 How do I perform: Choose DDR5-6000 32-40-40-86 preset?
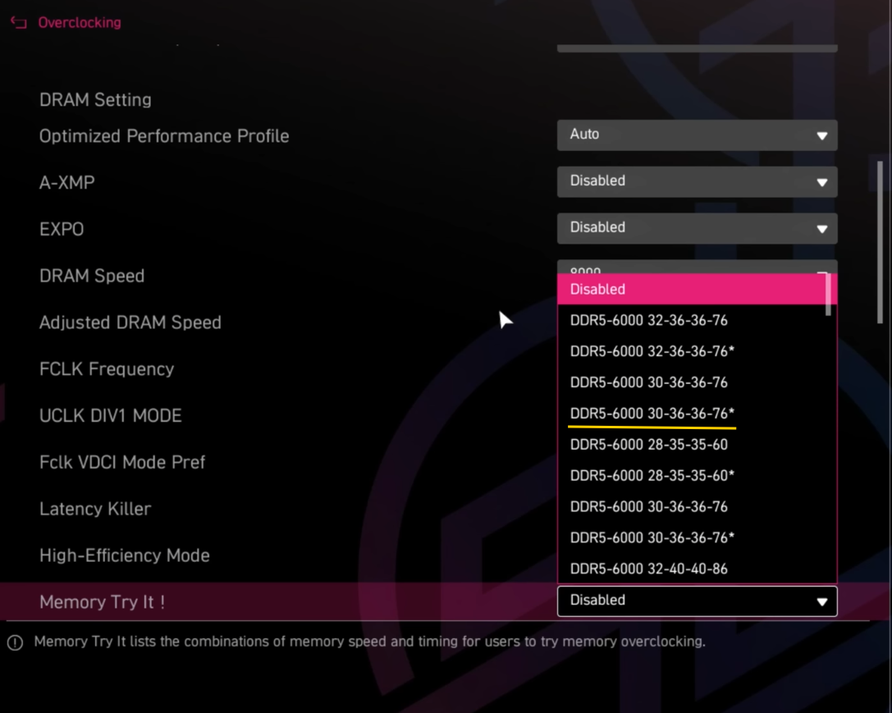pyautogui.click(x=648, y=569)
